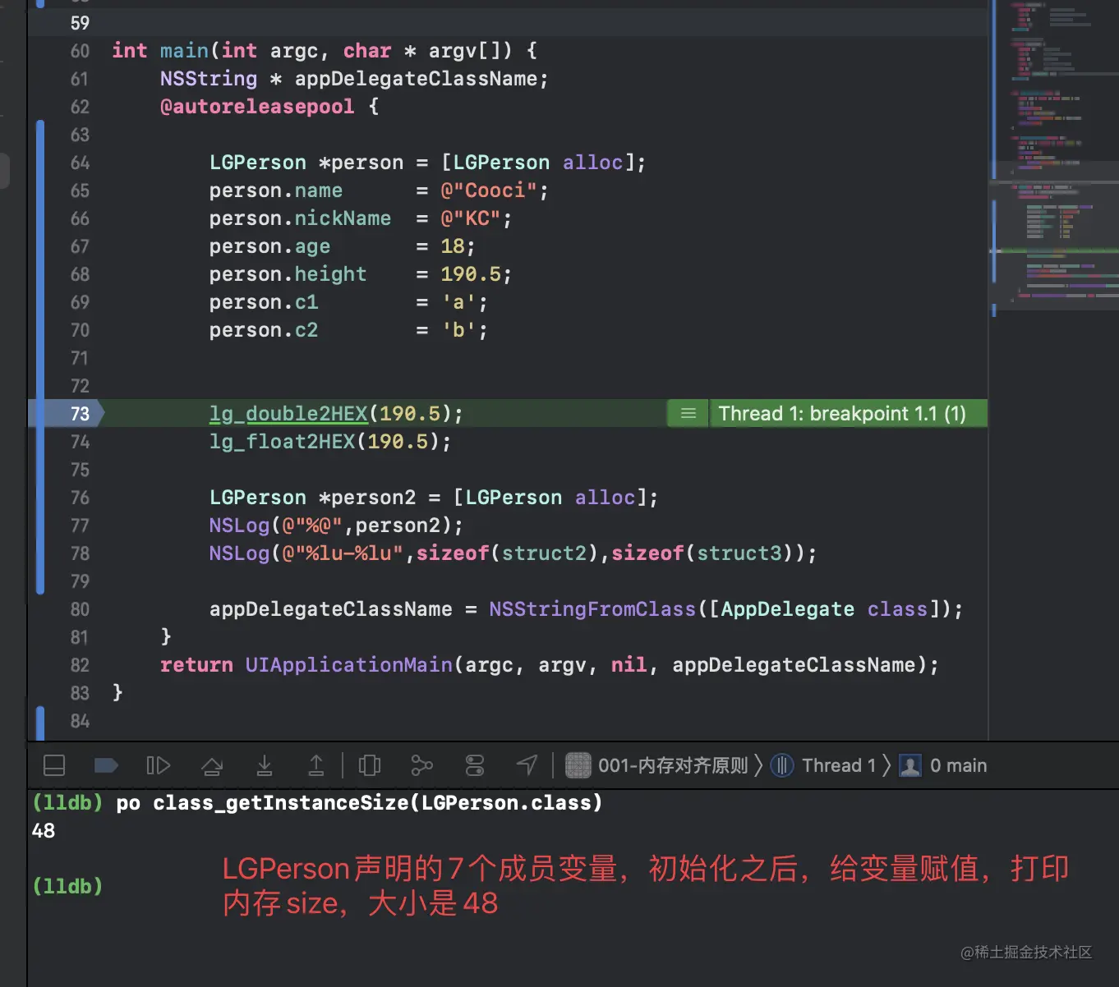The height and width of the screenshot is (987, 1119).
Task: Step out of the current function
Action: click(x=316, y=765)
